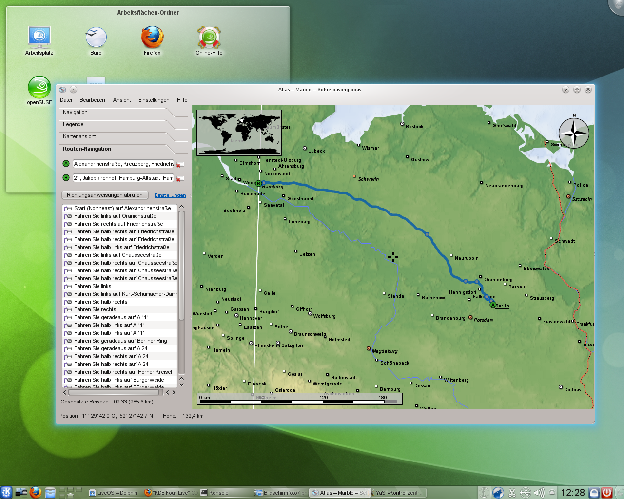The image size is (624, 499).
Task: Click the green A waypoint marker icon
Action: click(x=66, y=164)
